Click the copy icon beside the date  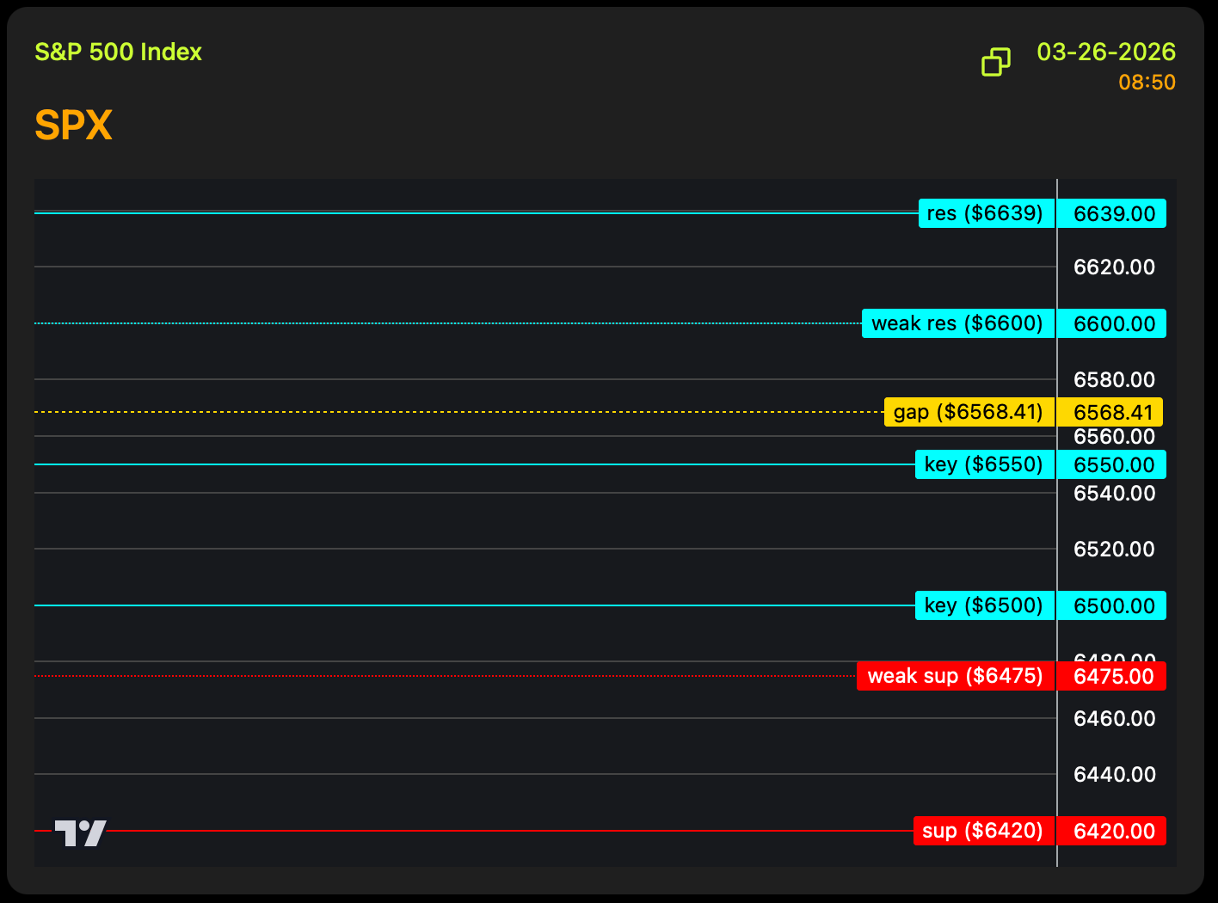996,62
